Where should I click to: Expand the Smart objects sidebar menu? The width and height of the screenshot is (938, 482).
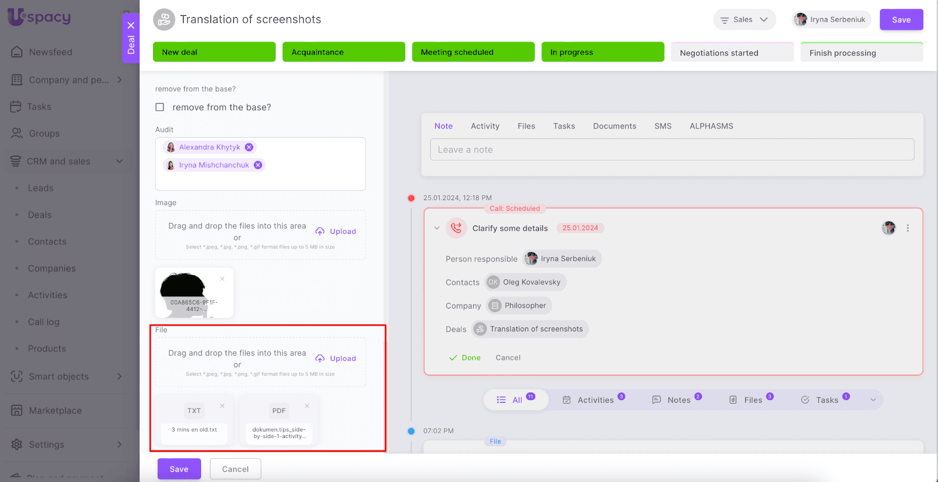[x=120, y=377]
